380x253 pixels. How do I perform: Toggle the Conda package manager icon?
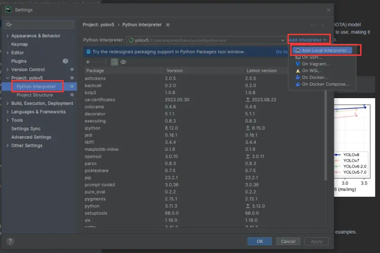click(114, 62)
